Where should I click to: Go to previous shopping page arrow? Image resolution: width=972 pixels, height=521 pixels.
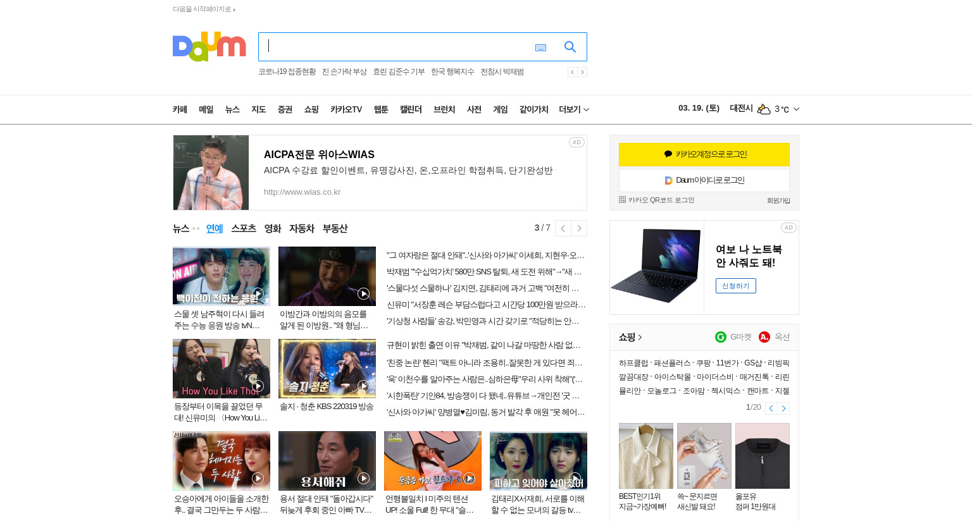point(771,408)
